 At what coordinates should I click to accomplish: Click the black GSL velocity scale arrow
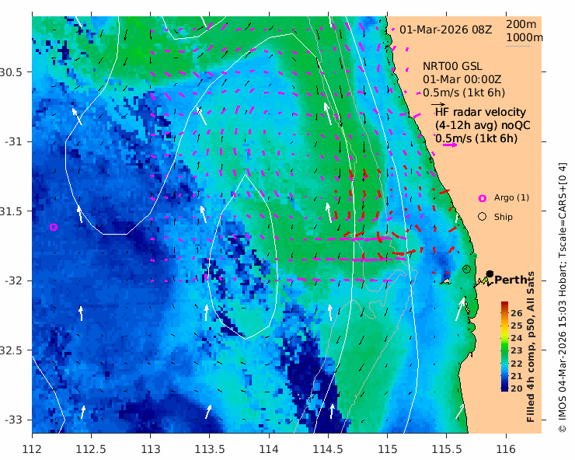point(438,105)
